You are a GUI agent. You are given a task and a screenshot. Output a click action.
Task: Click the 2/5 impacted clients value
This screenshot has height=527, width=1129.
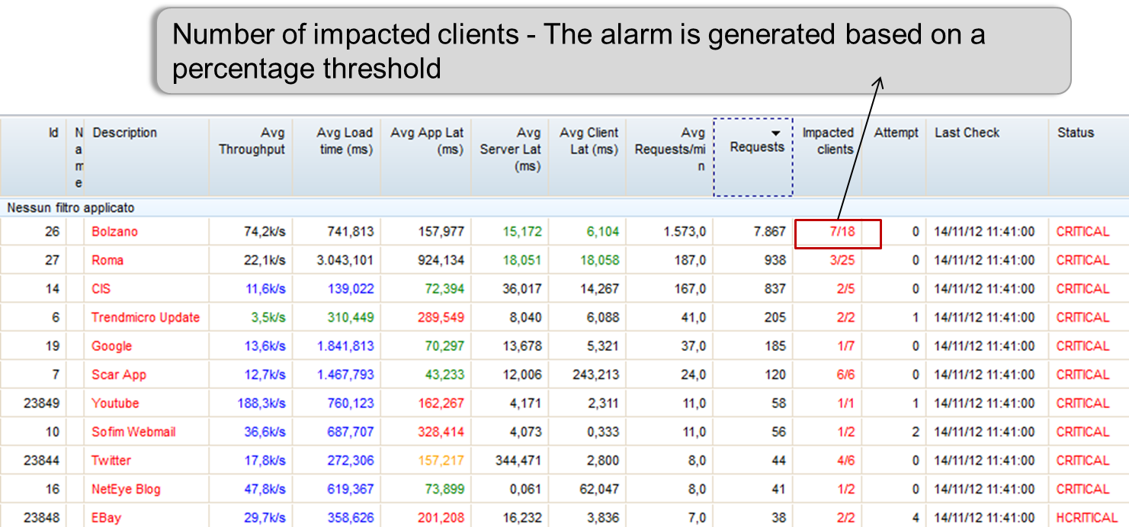click(845, 289)
